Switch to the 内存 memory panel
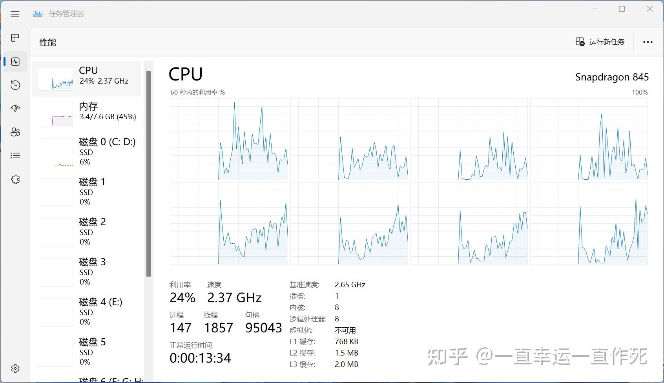The width and height of the screenshot is (664, 383). (87, 114)
